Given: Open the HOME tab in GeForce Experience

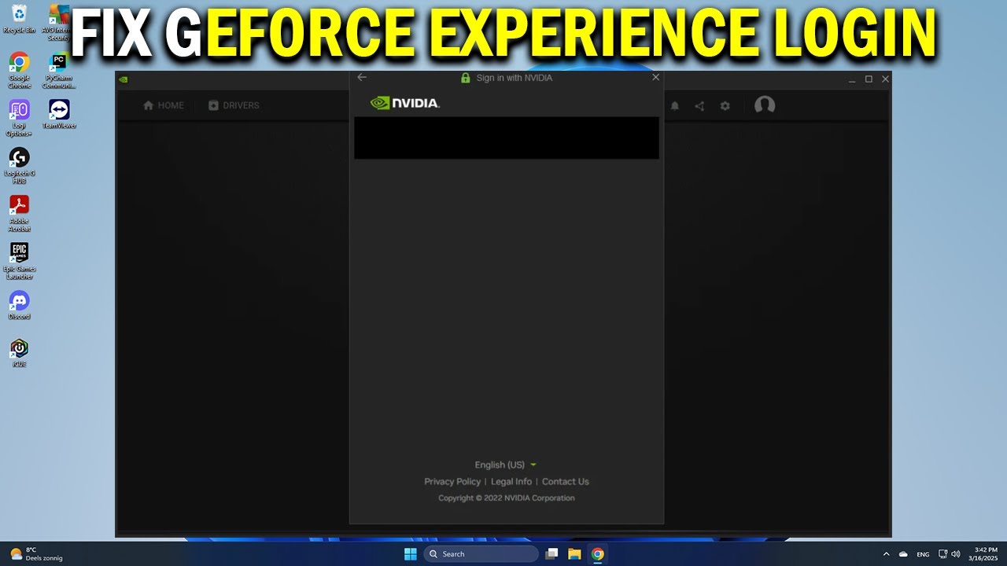Looking at the screenshot, I should 164,105.
